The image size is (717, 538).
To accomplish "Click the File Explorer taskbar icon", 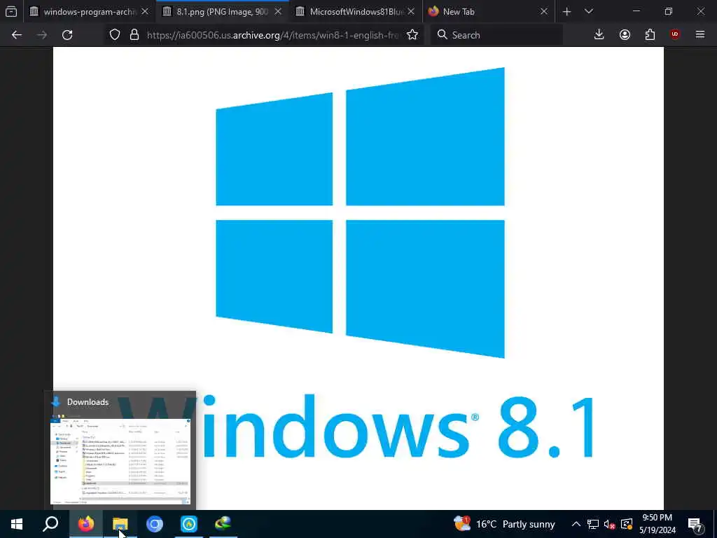I will pos(120,524).
